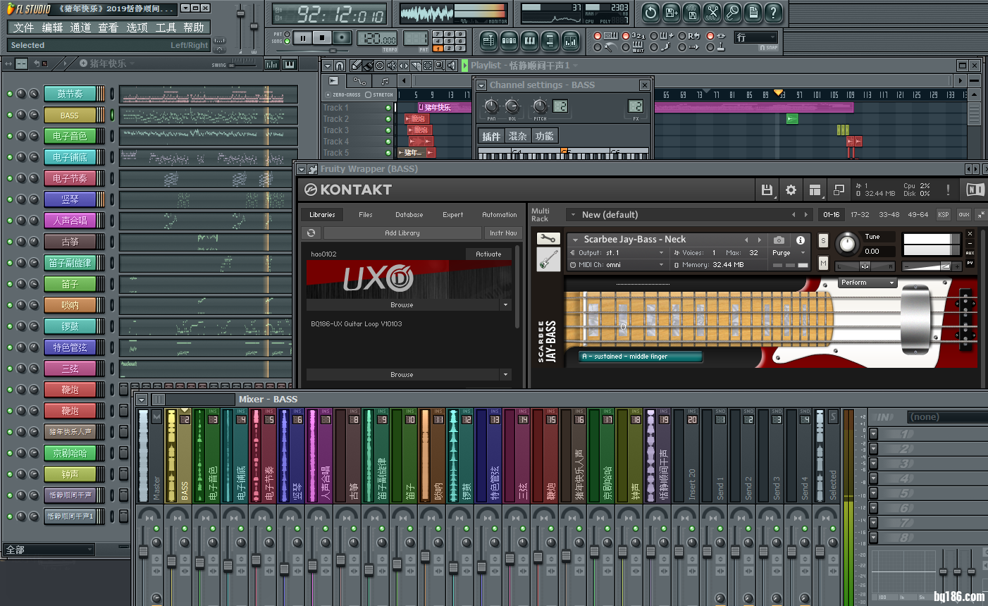Open the playlist view icon in toolbar
Image resolution: width=988 pixels, height=606 pixels.
click(x=488, y=41)
